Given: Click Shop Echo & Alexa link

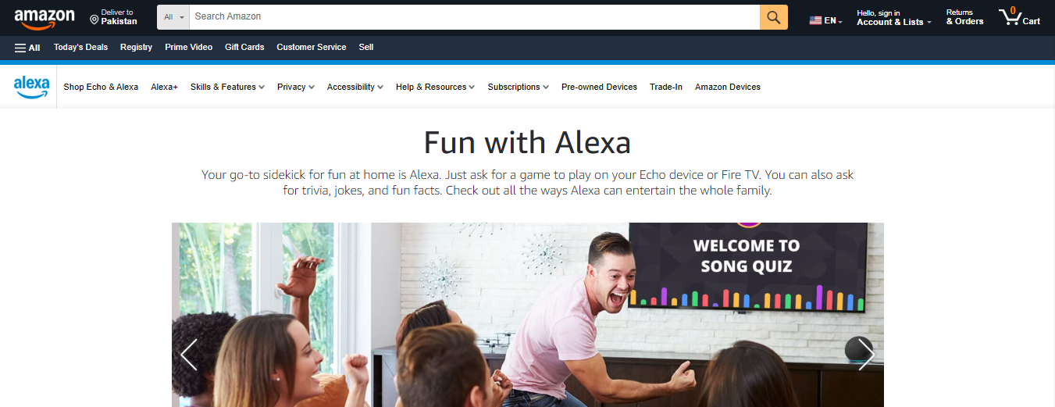Looking at the screenshot, I should click(x=101, y=87).
